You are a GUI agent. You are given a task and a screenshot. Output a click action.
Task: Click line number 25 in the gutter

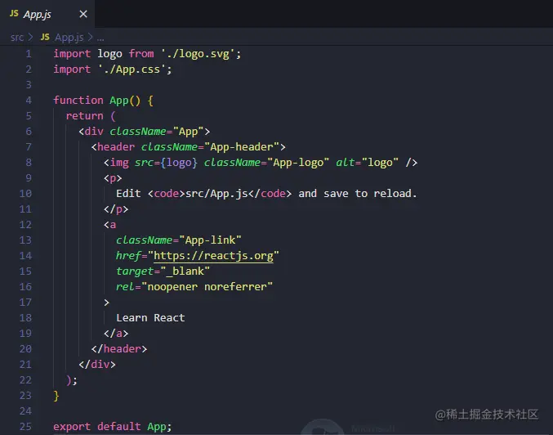[x=25, y=427]
